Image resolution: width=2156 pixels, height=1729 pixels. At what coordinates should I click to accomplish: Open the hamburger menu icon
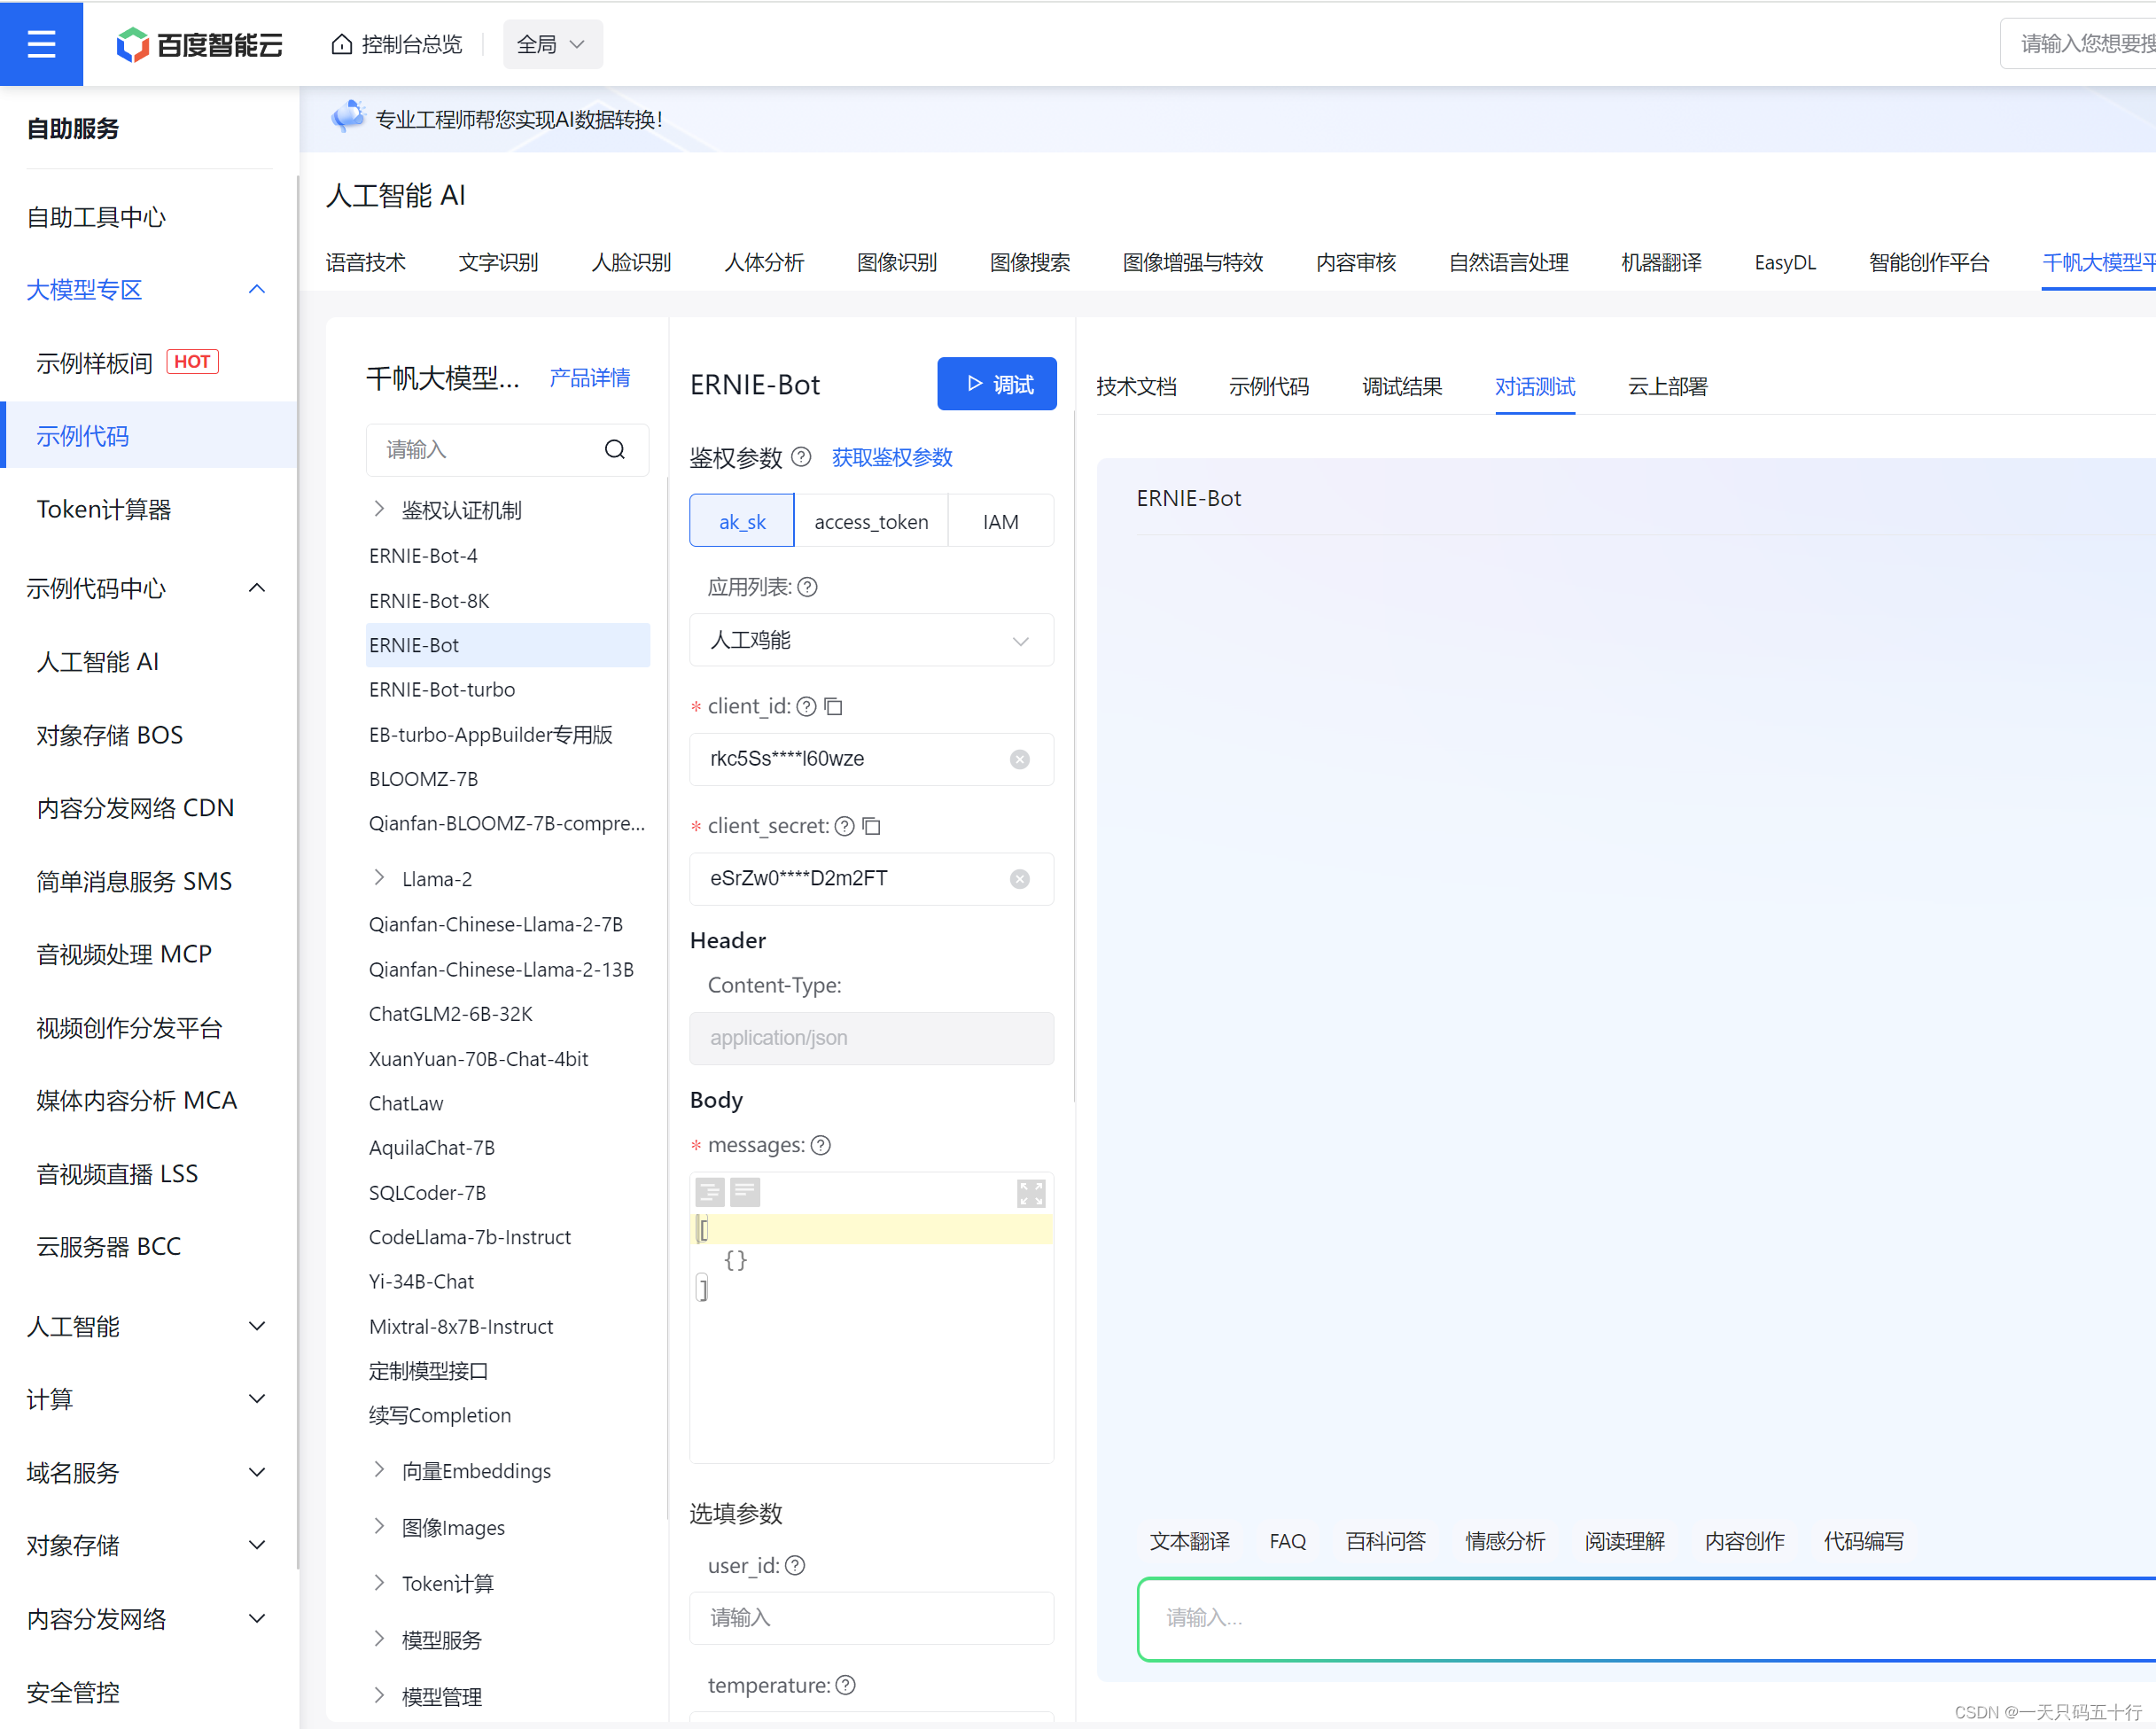click(41, 44)
